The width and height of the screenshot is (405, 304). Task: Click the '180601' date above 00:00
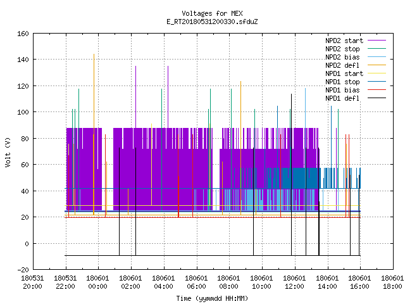pos(97,279)
